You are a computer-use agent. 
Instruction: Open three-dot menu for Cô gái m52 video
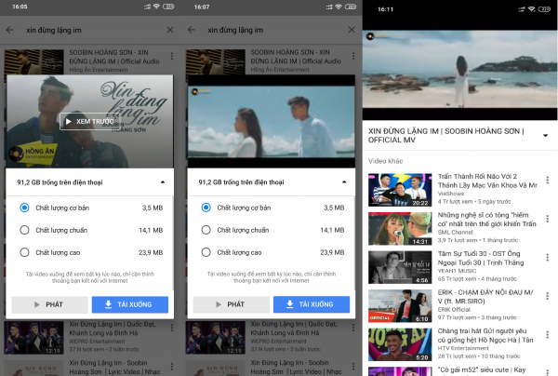click(548, 372)
